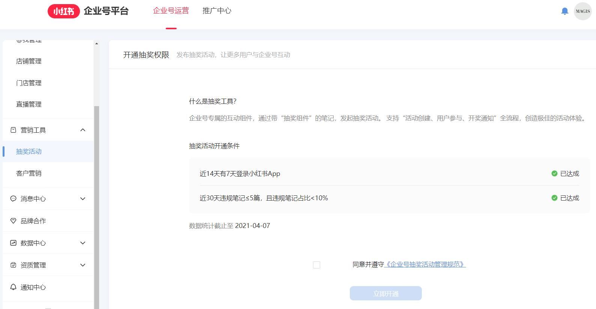Expand the 消息中心 menu chevron
This screenshot has width=596, height=309.
pos(83,199)
